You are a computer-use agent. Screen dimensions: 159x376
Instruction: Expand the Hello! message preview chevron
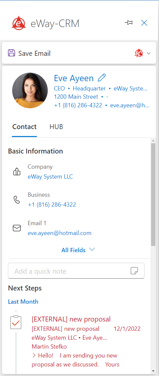point(34,356)
